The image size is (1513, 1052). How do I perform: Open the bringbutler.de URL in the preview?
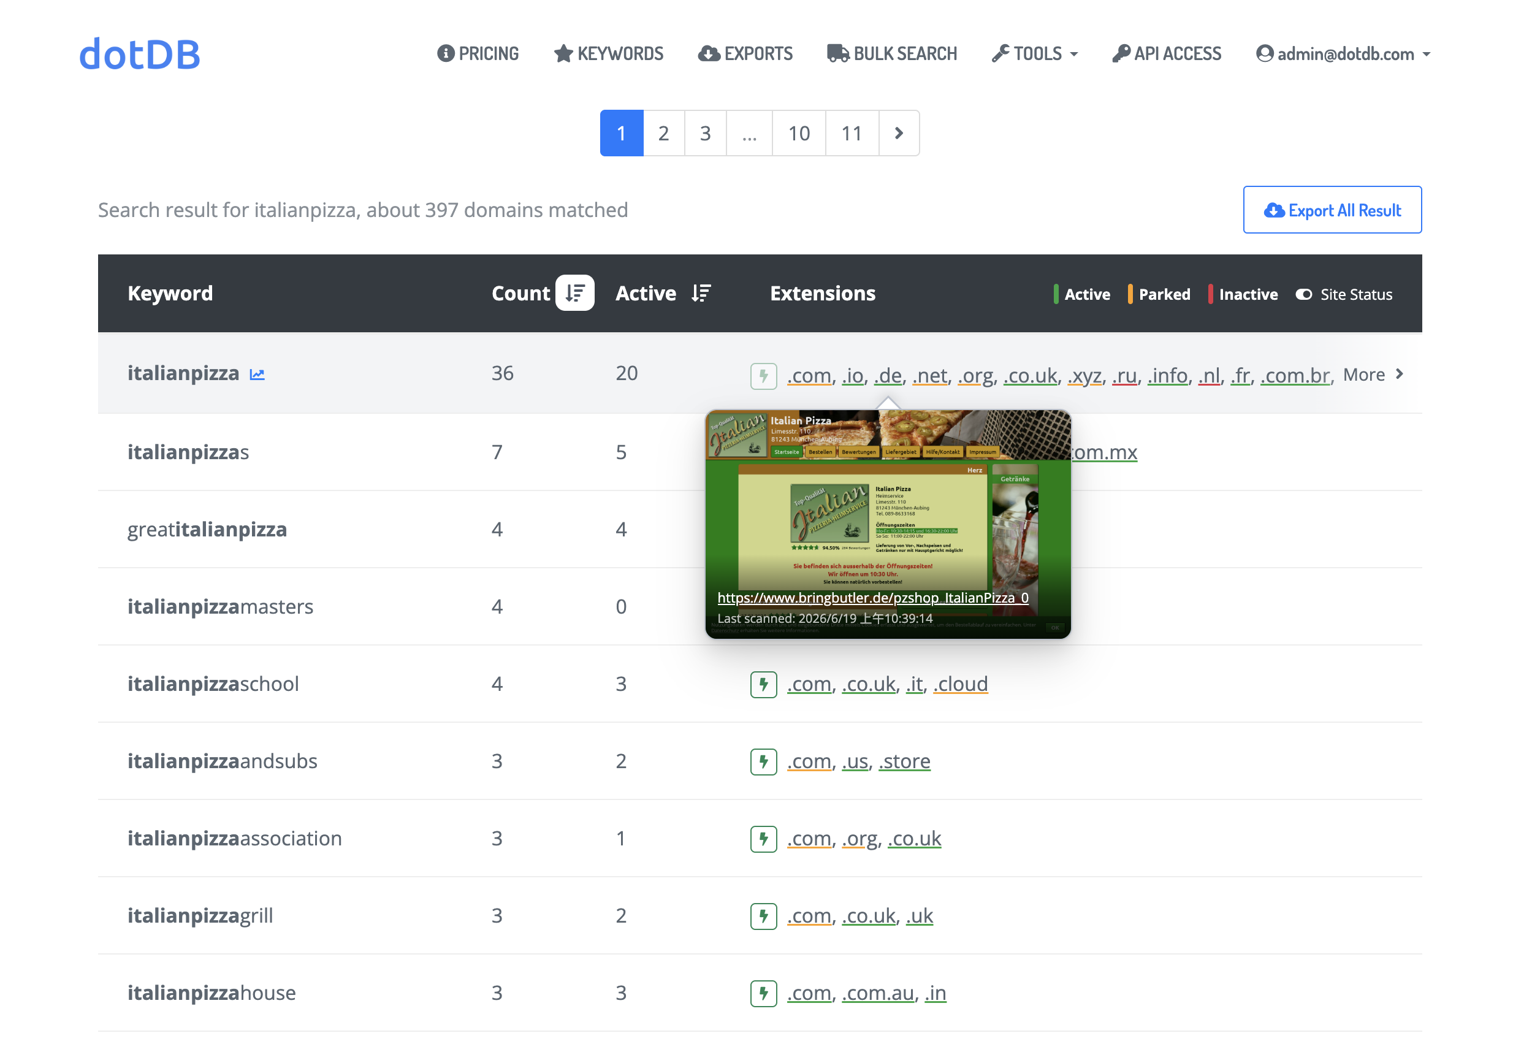point(872,597)
